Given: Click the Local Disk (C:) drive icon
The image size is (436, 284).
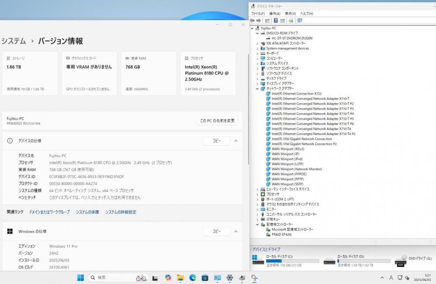Looking at the screenshot, I should 258,260.
